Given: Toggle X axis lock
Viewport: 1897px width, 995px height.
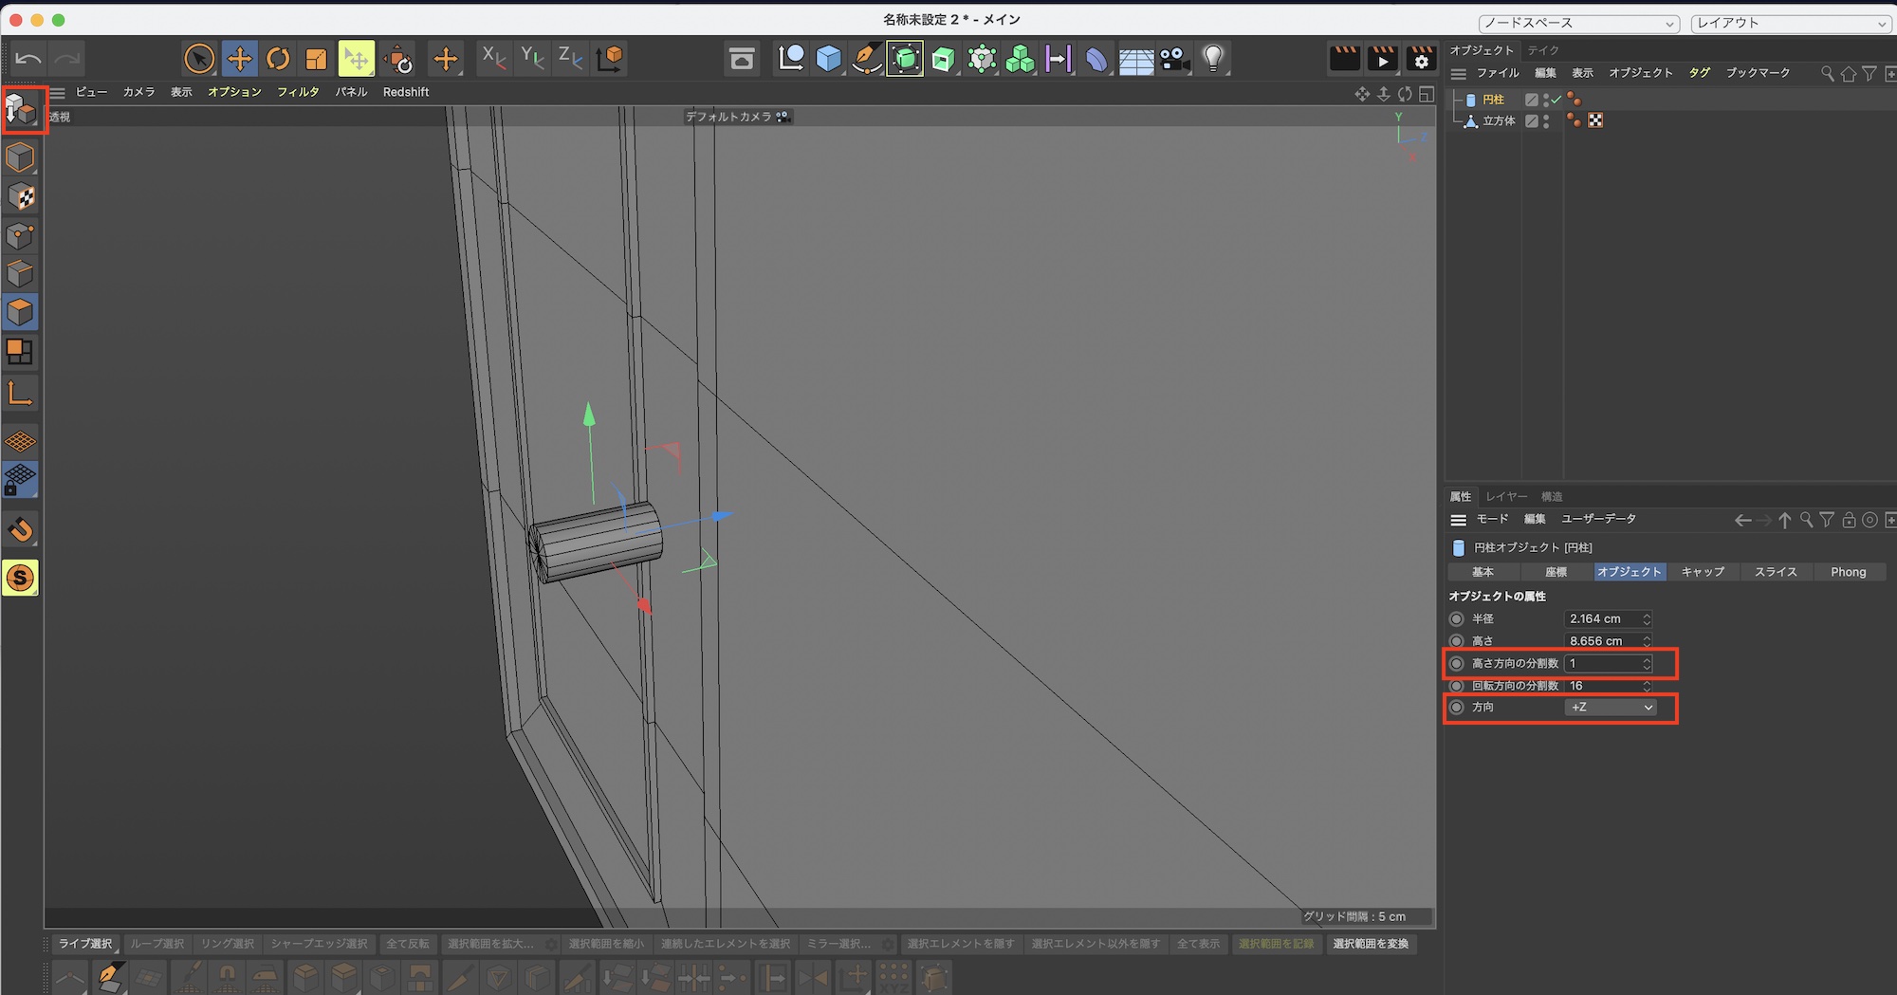Looking at the screenshot, I should click(x=493, y=59).
